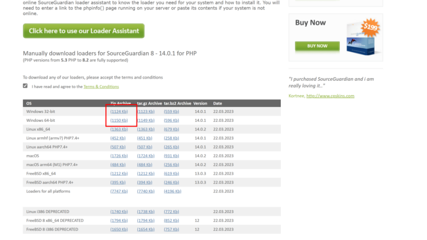Download Linux x86_64 tar.gz archive

click(146, 129)
